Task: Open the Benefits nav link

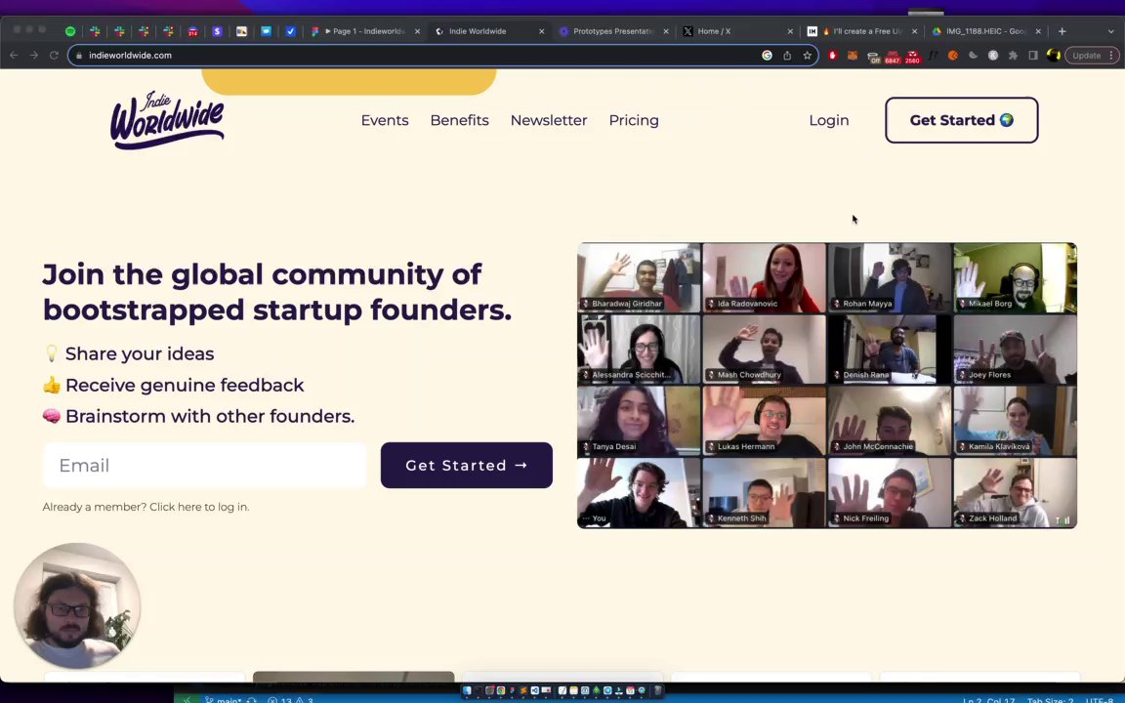Action: click(x=459, y=120)
